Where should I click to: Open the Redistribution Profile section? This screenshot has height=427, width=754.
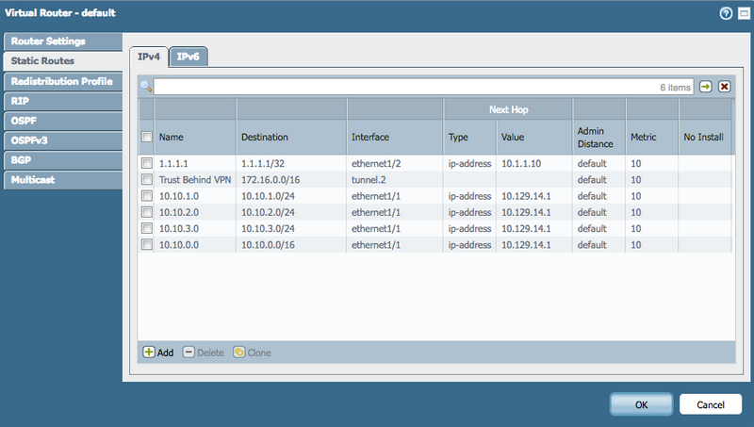62,81
